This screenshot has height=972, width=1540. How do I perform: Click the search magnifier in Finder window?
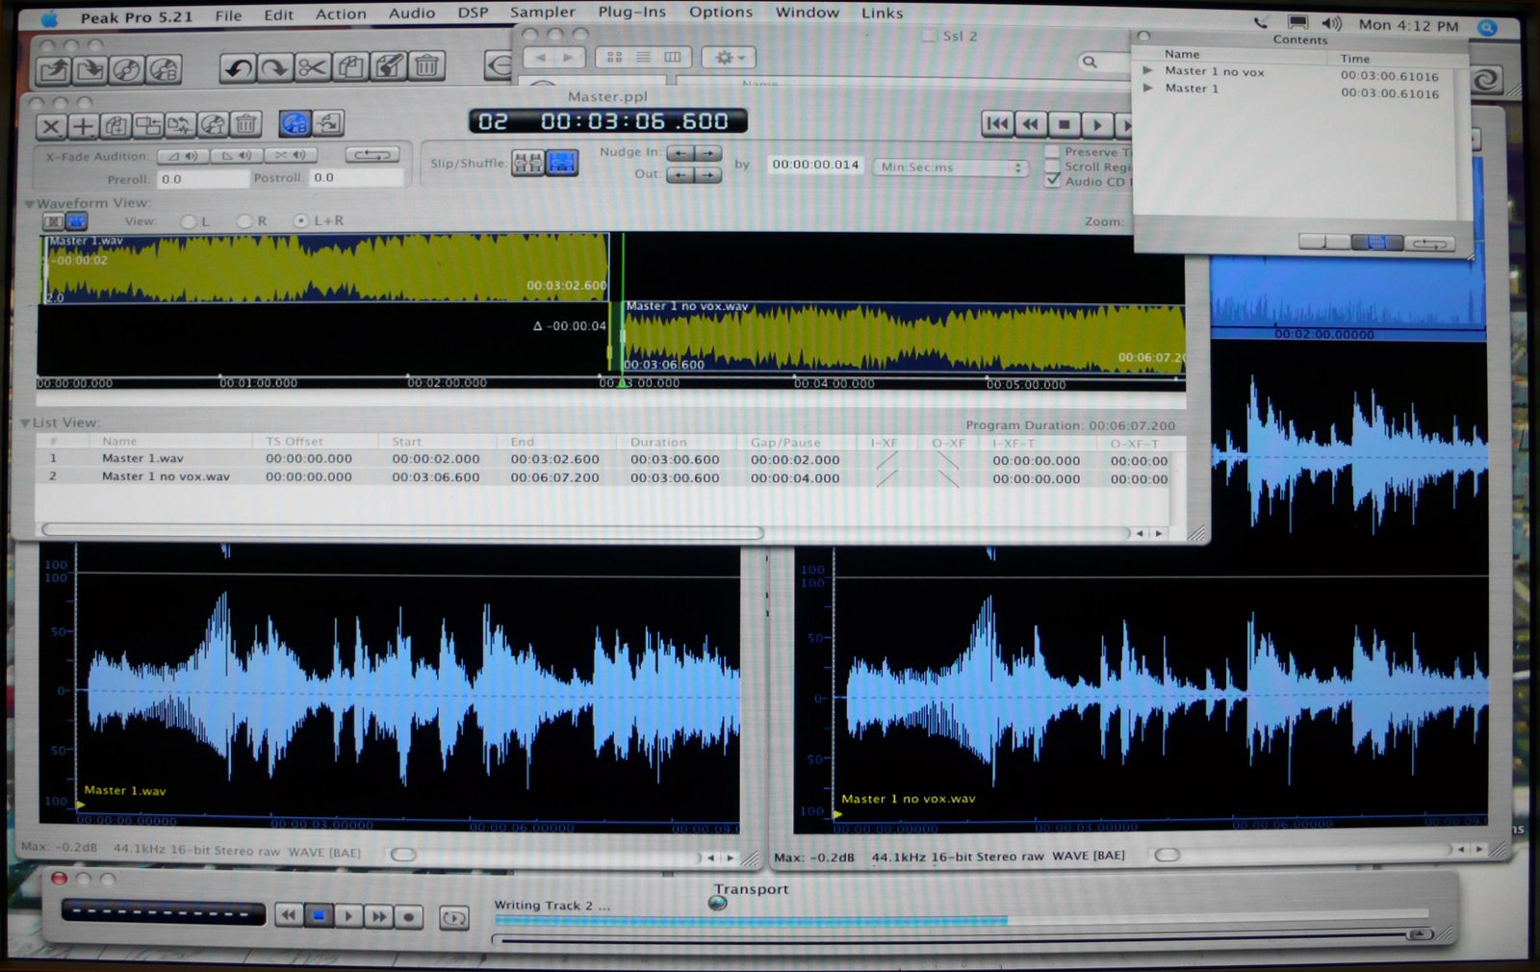click(1090, 62)
